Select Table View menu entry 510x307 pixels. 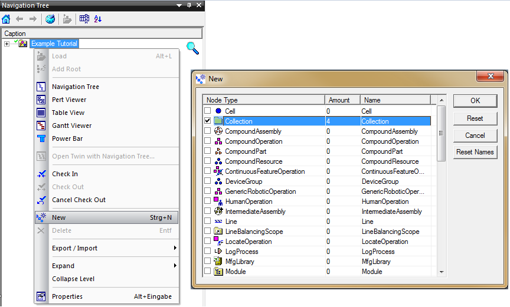pyautogui.click(x=107, y=113)
